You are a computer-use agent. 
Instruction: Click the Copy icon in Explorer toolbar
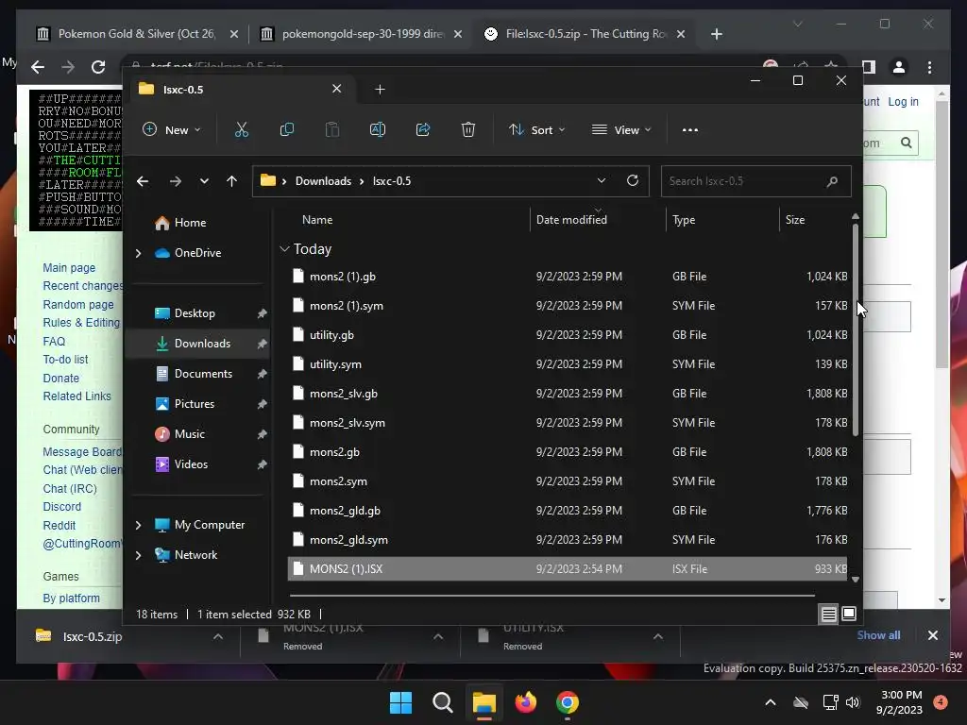287,129
